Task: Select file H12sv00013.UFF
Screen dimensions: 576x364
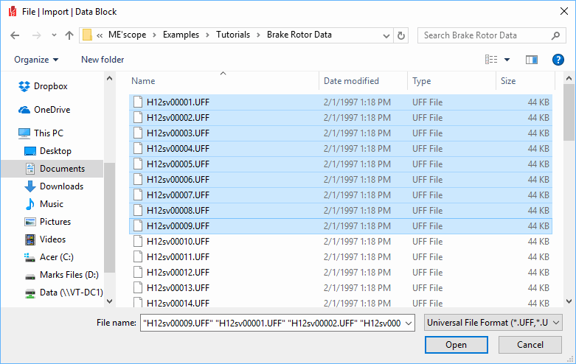Action: click(341, 288)
